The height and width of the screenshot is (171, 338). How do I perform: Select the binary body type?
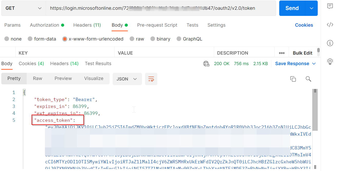pos(153,39)
